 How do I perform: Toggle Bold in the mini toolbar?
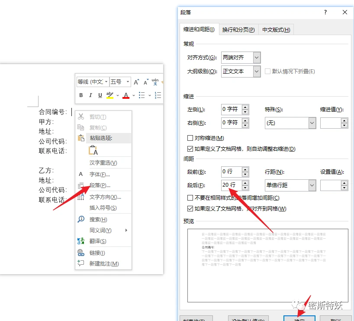pyautogui.click(x=80, y=95)
